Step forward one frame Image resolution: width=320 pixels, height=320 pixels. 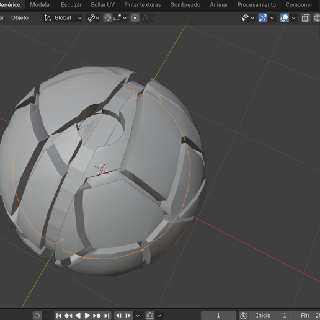[128, 316]
